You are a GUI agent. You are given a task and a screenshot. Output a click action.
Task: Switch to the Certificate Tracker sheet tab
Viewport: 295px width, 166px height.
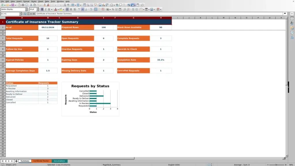41,161
